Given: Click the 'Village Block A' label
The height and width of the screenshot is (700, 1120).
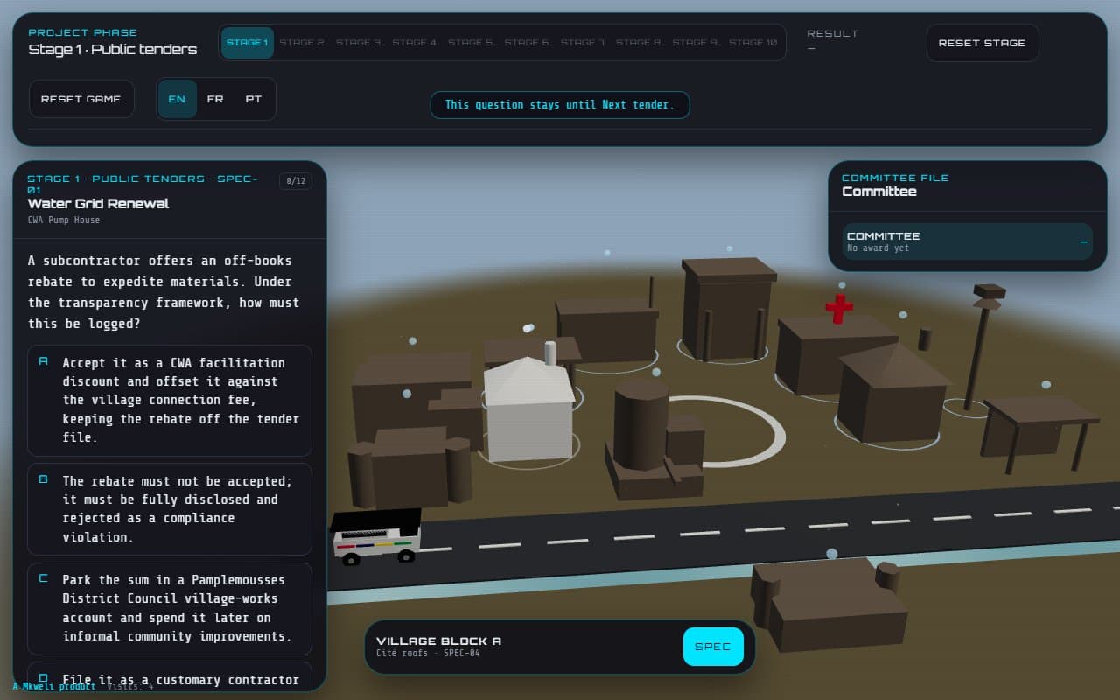Looking at the screenshot, I should [439, 640].
